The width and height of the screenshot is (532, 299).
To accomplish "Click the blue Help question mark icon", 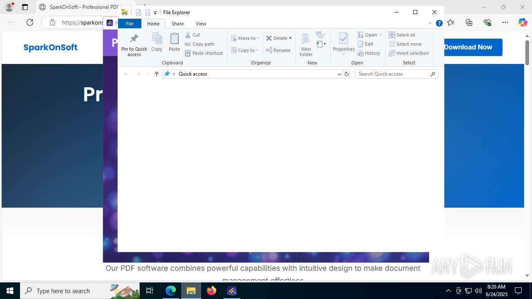I will 439,24.
